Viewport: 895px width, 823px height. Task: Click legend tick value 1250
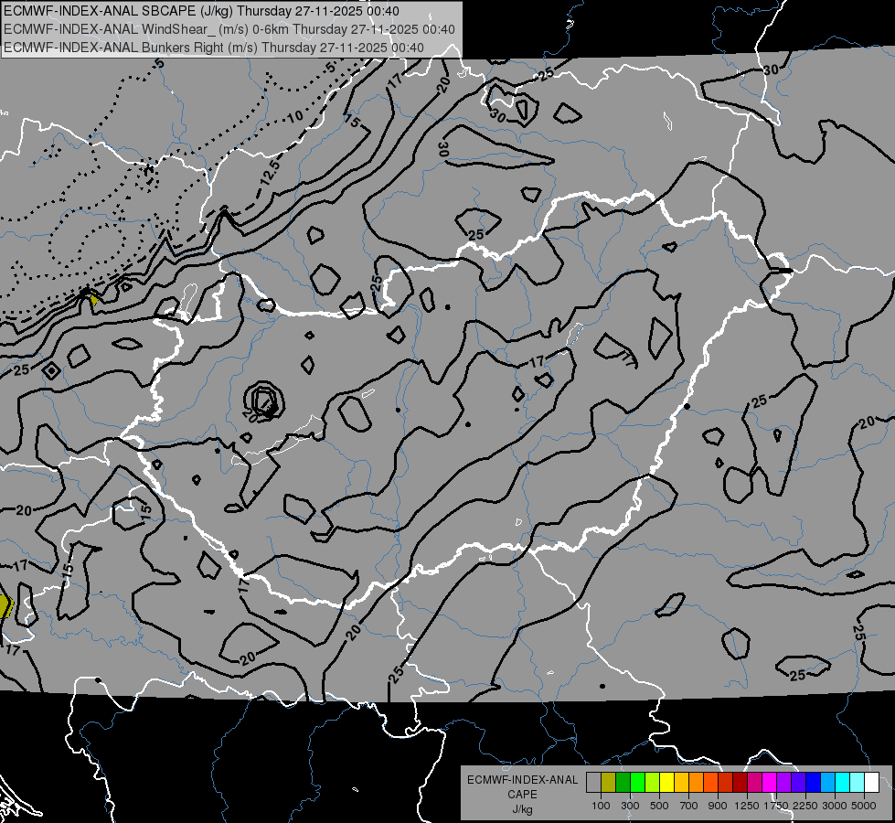point(747,806)
